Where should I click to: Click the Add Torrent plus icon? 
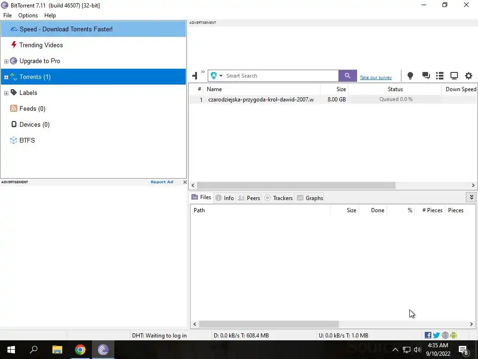point(195,75)
